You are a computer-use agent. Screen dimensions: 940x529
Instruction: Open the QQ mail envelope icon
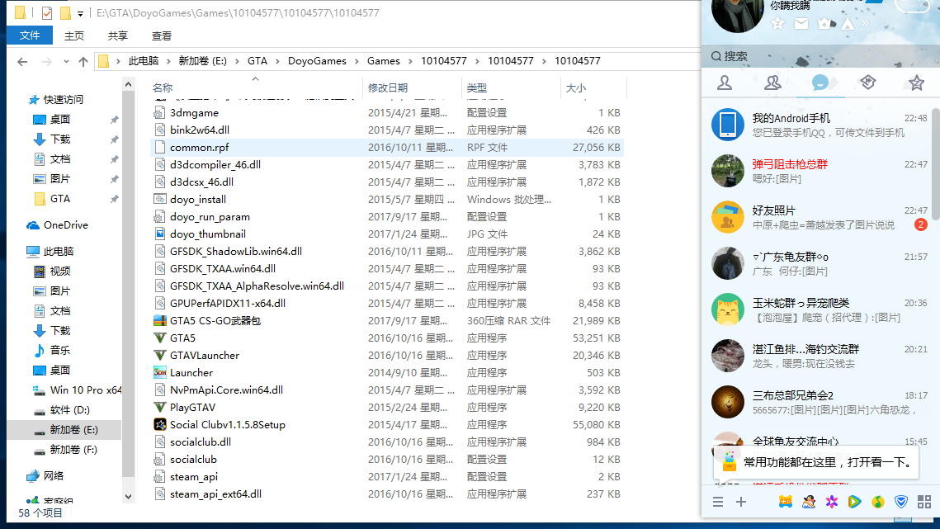(801, 23)
